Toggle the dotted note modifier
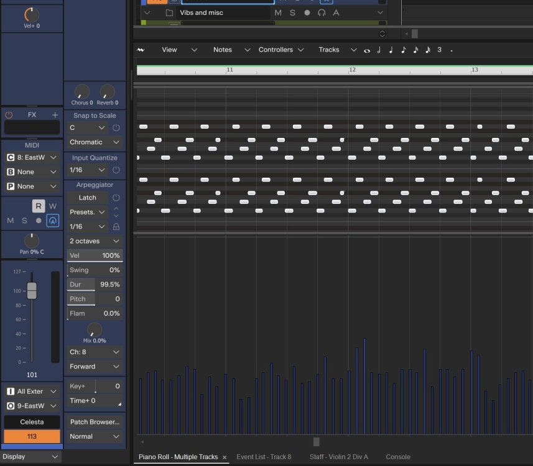 pyautogui.click(x=452, y=50)
